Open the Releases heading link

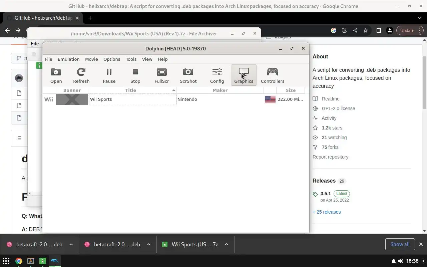[x=324, y=181]
